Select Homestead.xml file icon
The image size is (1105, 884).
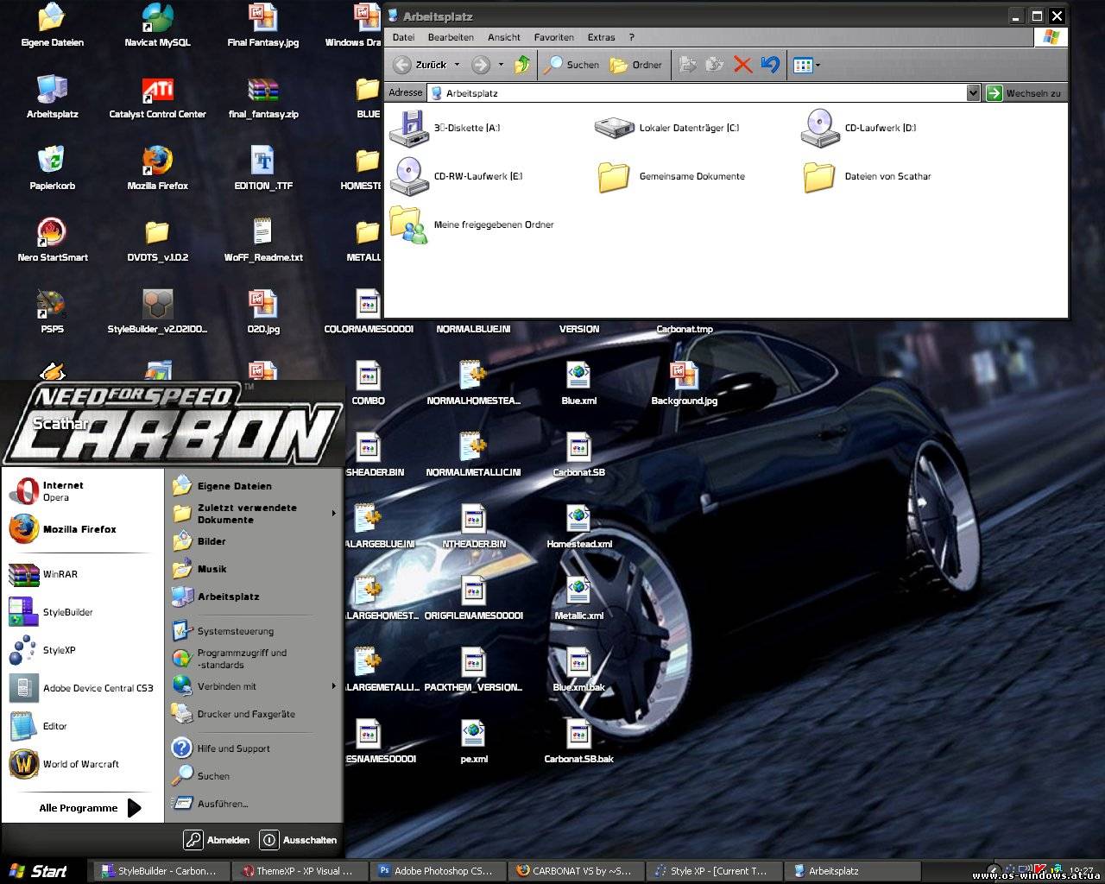[x=578, y=527]
